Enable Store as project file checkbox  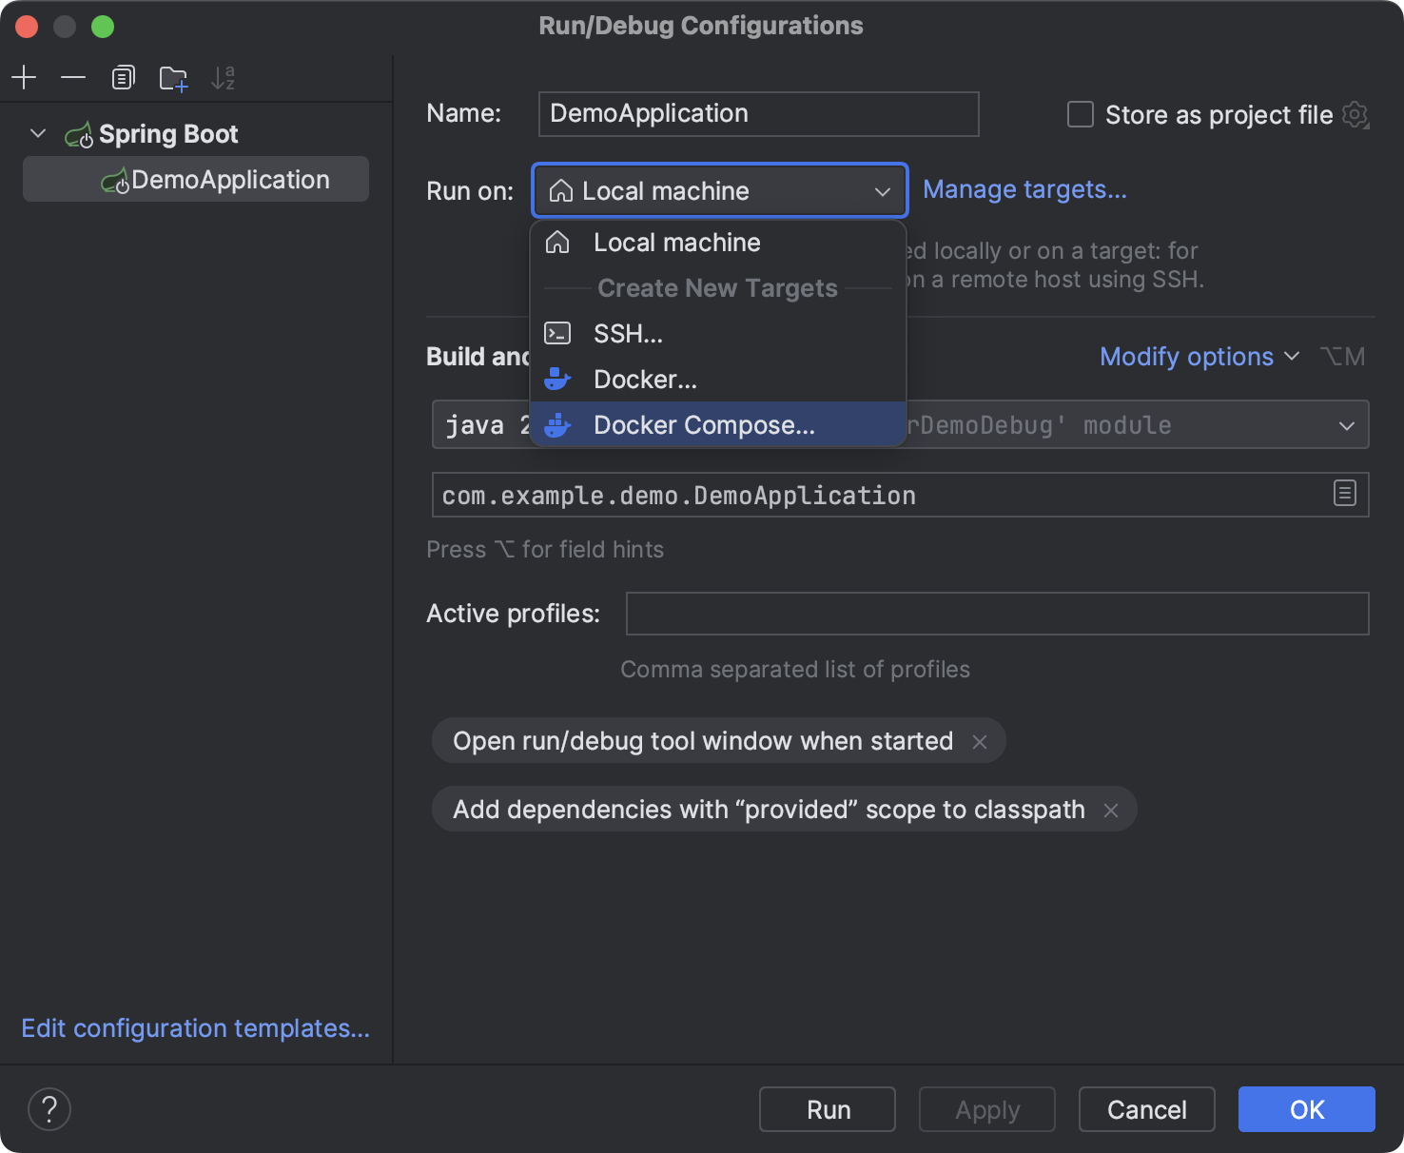[1081, 115]
